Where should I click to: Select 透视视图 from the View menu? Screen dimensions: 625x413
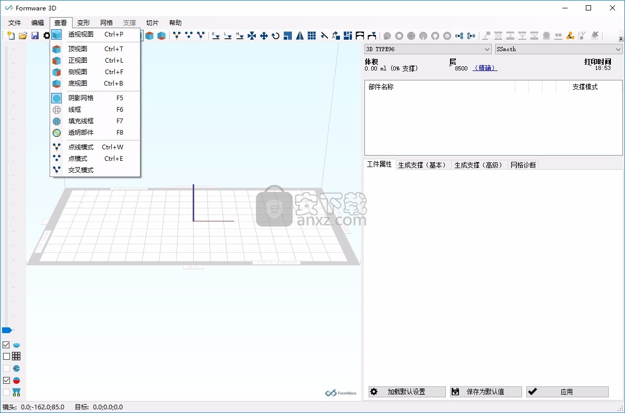95,34
